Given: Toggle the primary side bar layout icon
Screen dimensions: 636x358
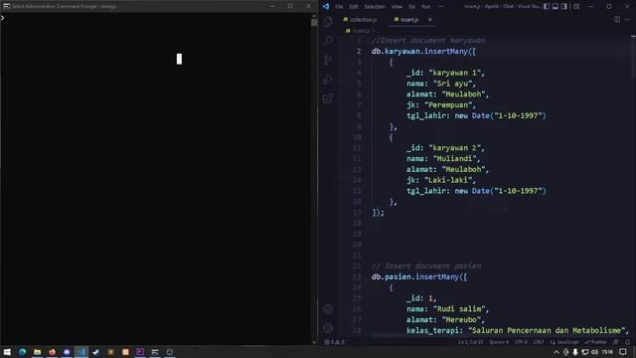Looking at the screenshot, I should click(547, 7).
